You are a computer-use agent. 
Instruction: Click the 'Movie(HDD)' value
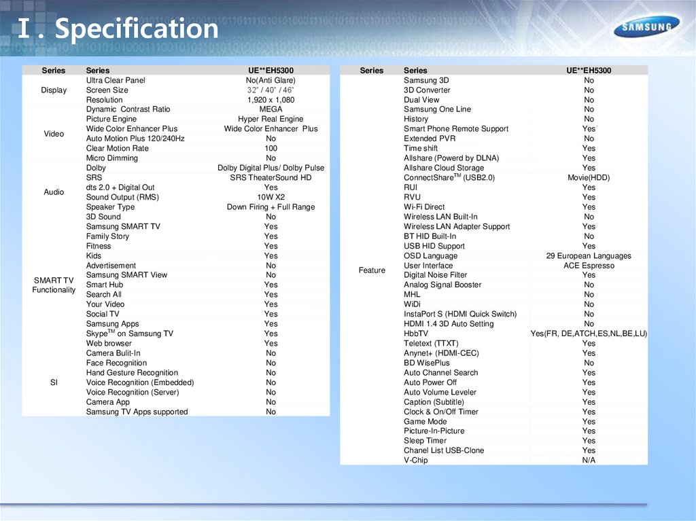(589, 177)
